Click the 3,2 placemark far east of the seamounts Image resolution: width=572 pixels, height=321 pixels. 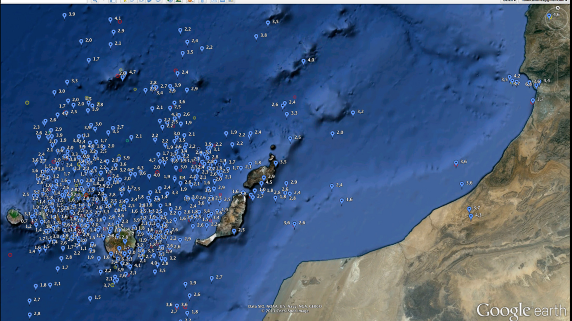pyautogui.click(x=353, y=113)
